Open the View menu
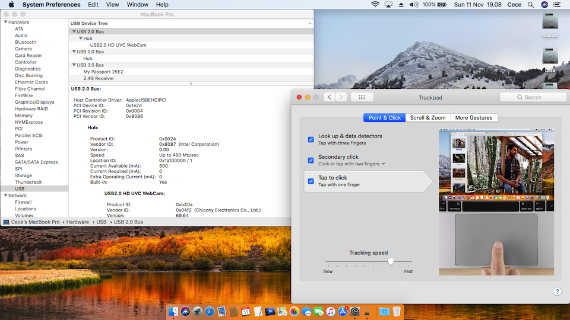The image size is (570, 320). [112, 4]
